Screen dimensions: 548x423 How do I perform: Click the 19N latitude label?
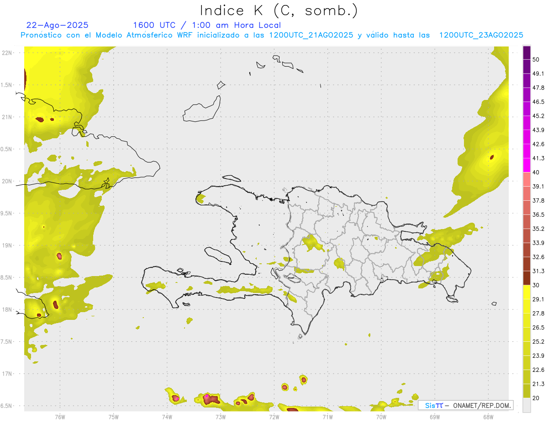[7, 245]
